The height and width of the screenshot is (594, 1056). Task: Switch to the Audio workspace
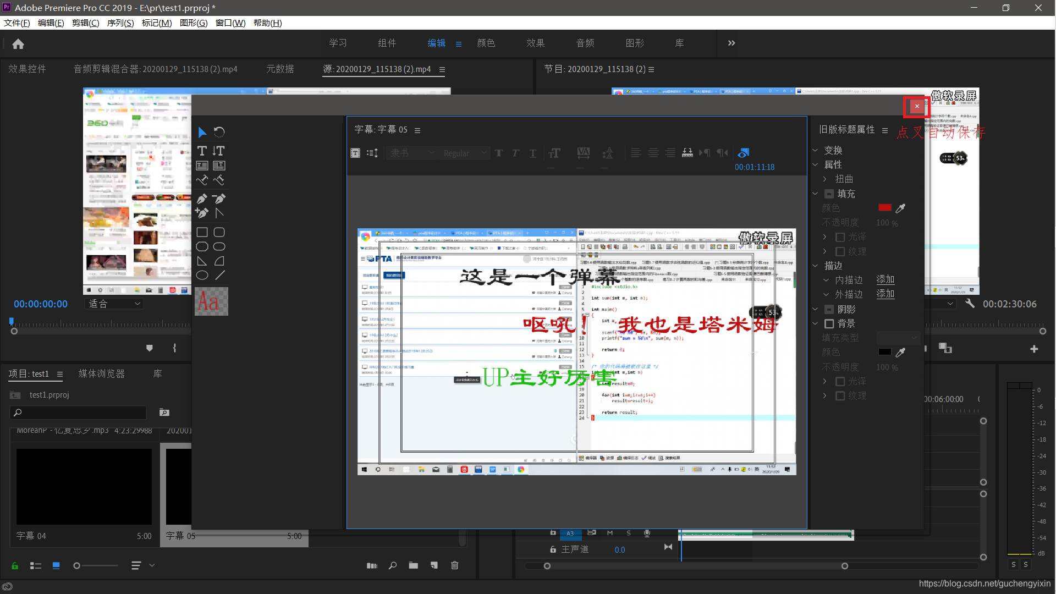585,43
